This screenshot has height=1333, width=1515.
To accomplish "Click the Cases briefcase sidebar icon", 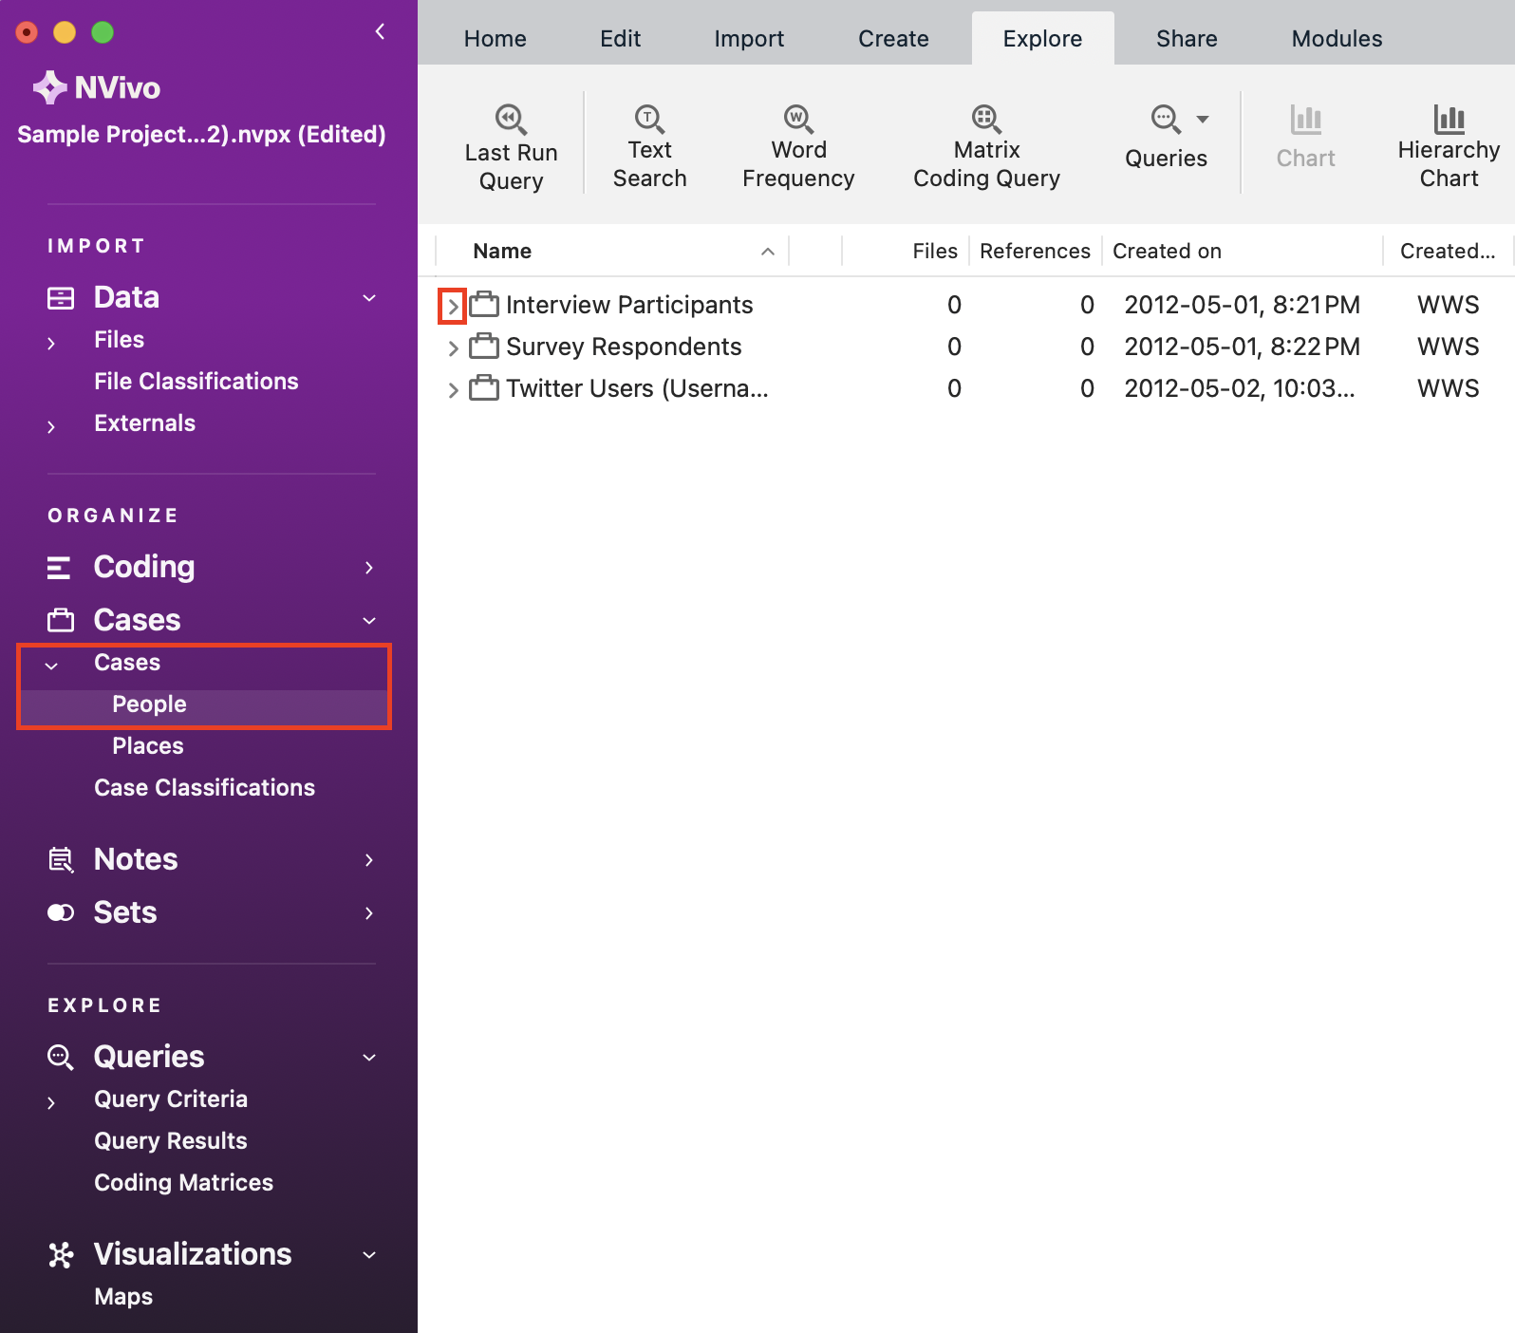I will pos(61,620).
